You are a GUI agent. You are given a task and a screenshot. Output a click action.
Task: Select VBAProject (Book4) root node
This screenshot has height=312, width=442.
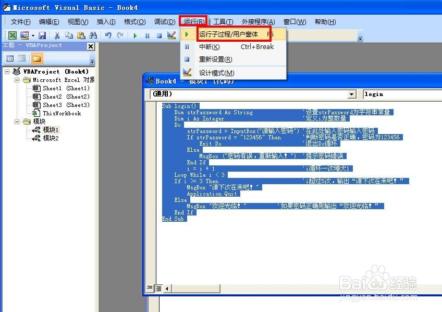(56, 71)
